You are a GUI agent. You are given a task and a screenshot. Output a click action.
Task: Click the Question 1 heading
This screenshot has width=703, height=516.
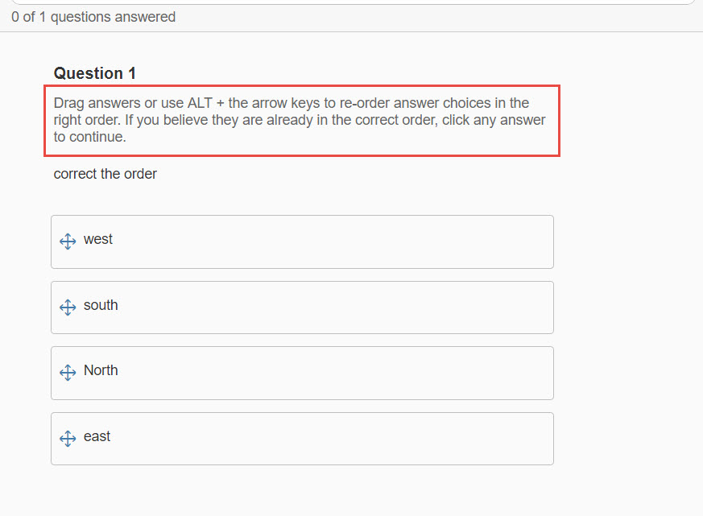pyautogui.click(x=94, y=73)
